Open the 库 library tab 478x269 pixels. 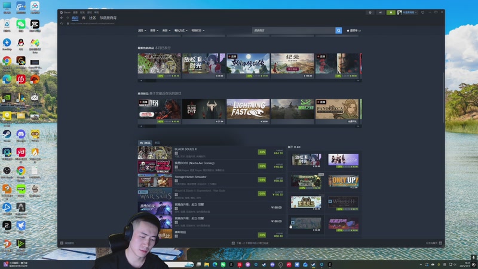pyautogui.click(x=84, y=18)
